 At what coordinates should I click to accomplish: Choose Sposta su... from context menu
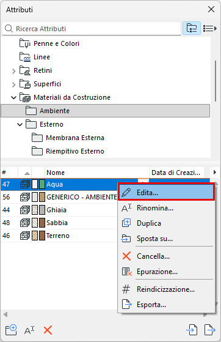167,239
